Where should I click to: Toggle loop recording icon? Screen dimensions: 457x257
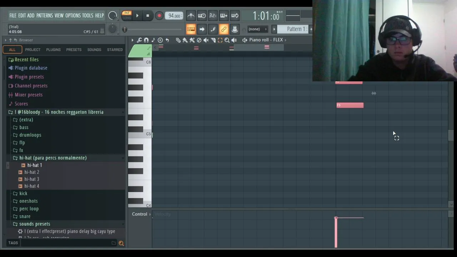(x=235, y=15)
